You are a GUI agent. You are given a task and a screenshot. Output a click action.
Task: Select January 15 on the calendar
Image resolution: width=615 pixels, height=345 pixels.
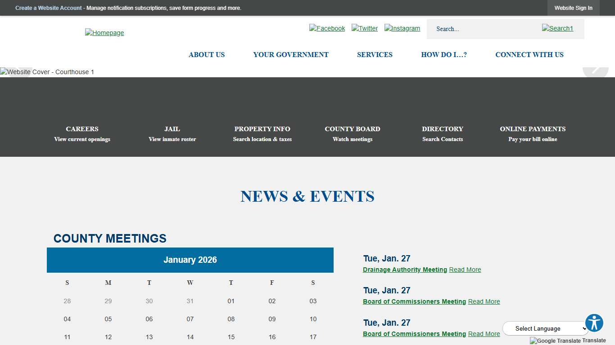click(x=231, y=337)
